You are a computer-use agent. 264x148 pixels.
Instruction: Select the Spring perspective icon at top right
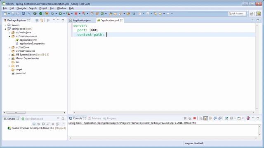point(258,14)
